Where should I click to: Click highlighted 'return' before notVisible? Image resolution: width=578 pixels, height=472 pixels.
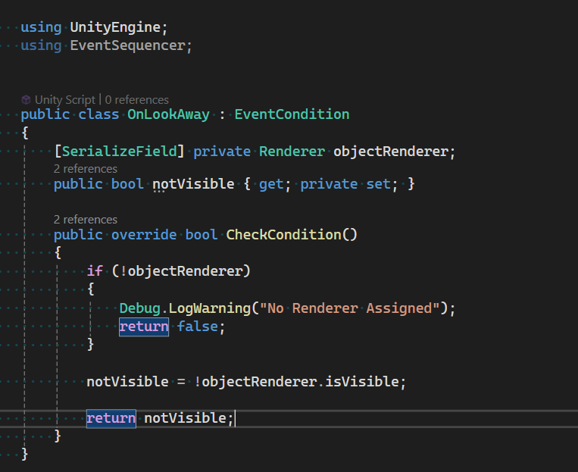(111, 418)
